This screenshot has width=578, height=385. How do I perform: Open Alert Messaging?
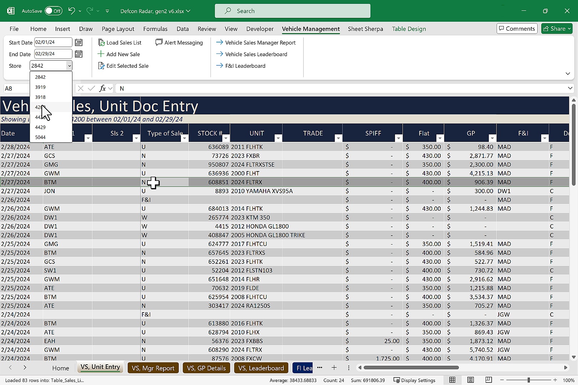coord(159,42)
